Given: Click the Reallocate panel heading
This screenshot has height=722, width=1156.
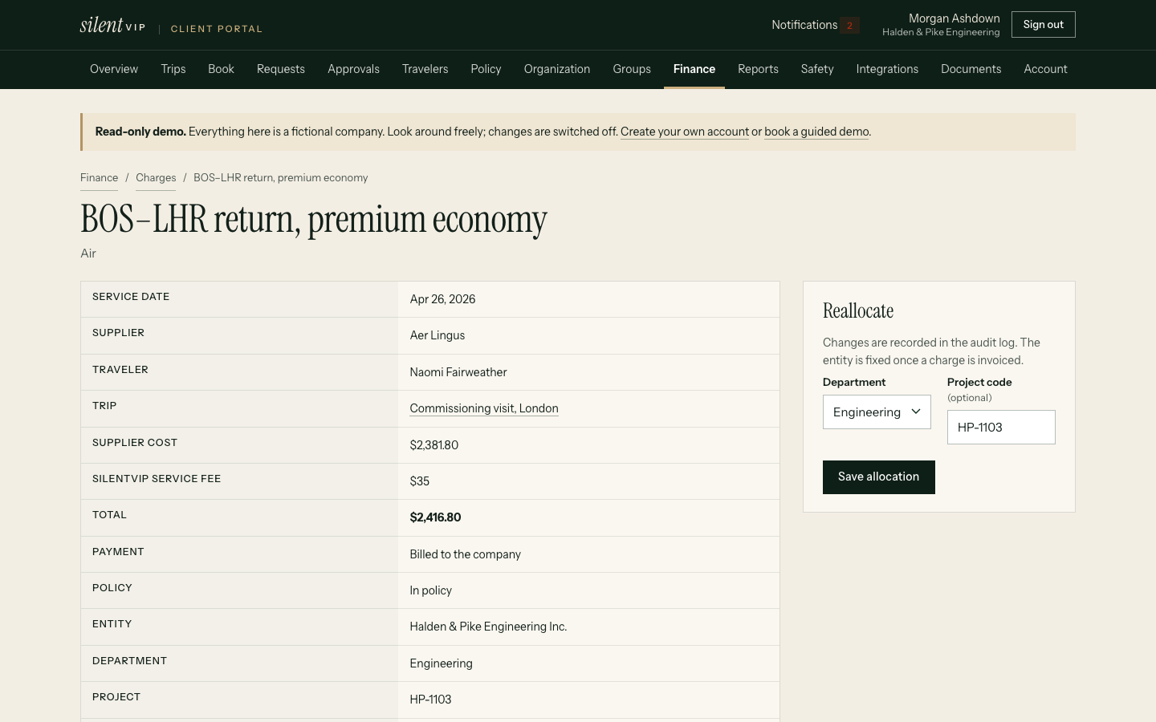Looking at the screenshot, I should 858,311.
